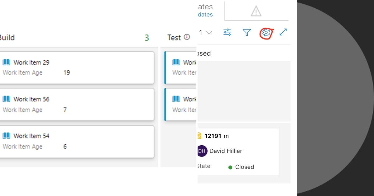This screenshot has width=374, height=196.
Task: Expand the Test column header
Action: coord(174,37)
